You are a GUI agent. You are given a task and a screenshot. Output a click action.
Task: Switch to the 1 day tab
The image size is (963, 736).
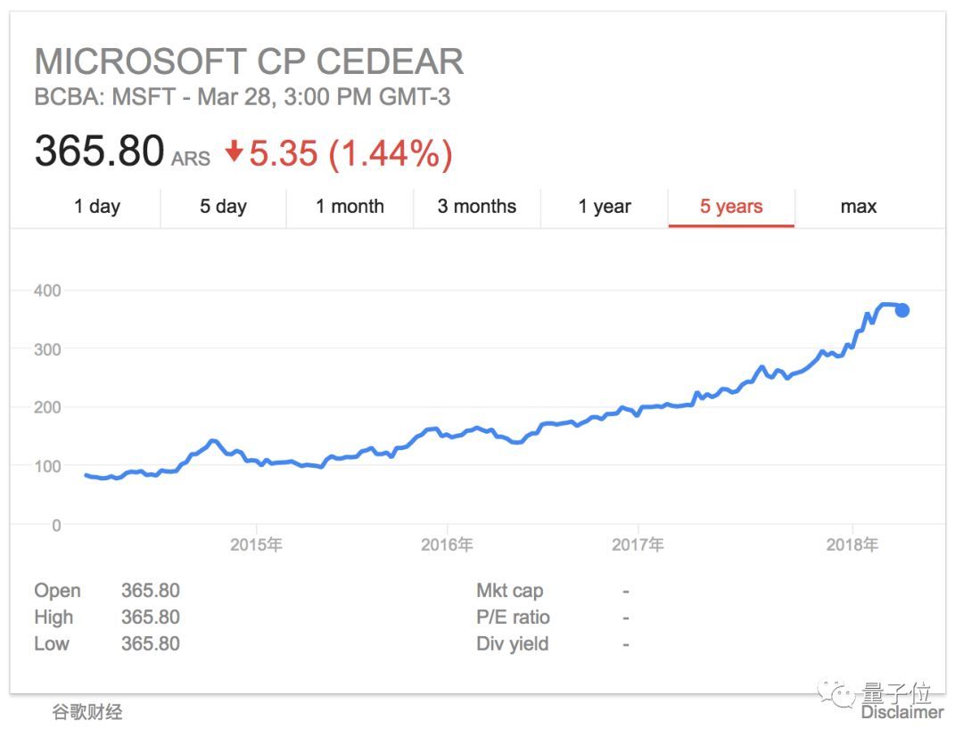point(97,207)
